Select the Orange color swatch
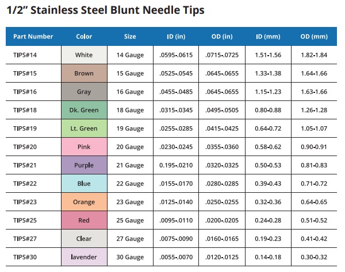Screen dimensions: 345x272 pos(84,202)
